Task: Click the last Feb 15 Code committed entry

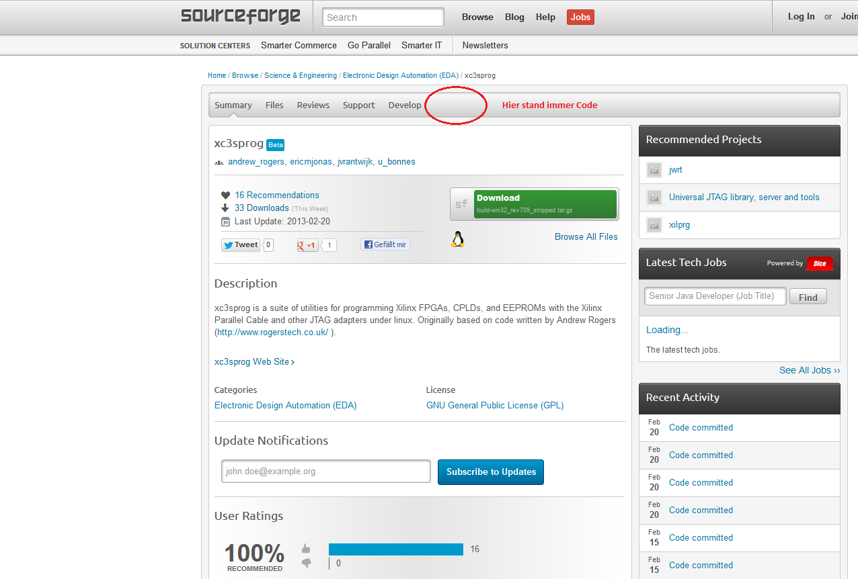Action: [701, 565]
